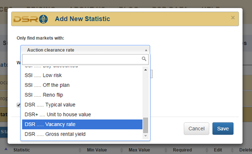Choose DSR Gross rental yield option
The image size is (252, 154).
[82, 134]
